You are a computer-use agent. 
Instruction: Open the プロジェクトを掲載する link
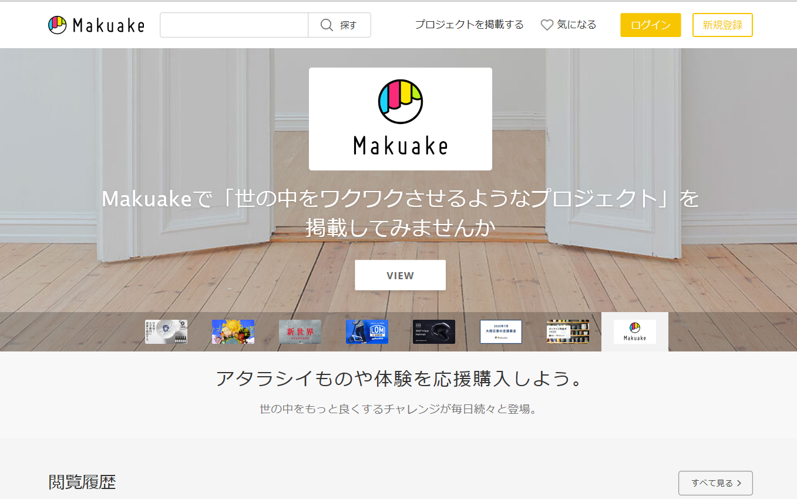point(469,25)
